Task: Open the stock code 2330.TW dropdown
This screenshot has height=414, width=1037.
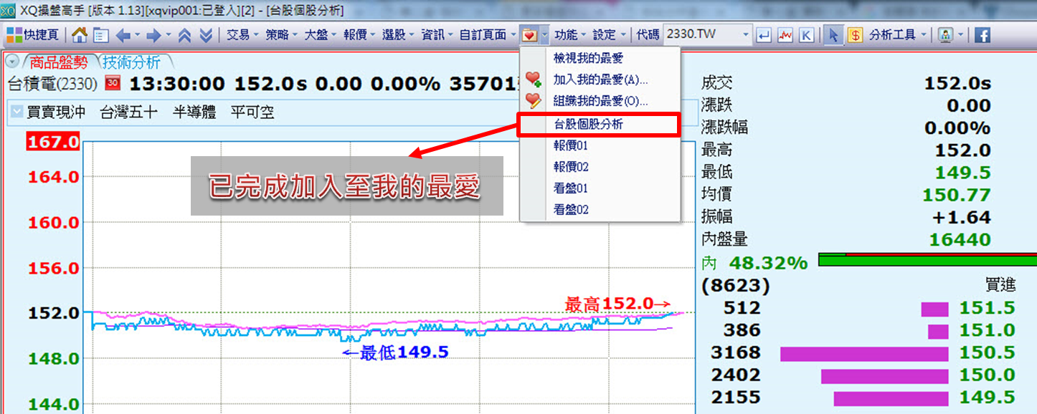Action: tap(746, 35)
